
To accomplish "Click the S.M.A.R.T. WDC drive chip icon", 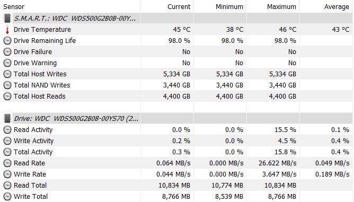I will click(x=7, y=19).
